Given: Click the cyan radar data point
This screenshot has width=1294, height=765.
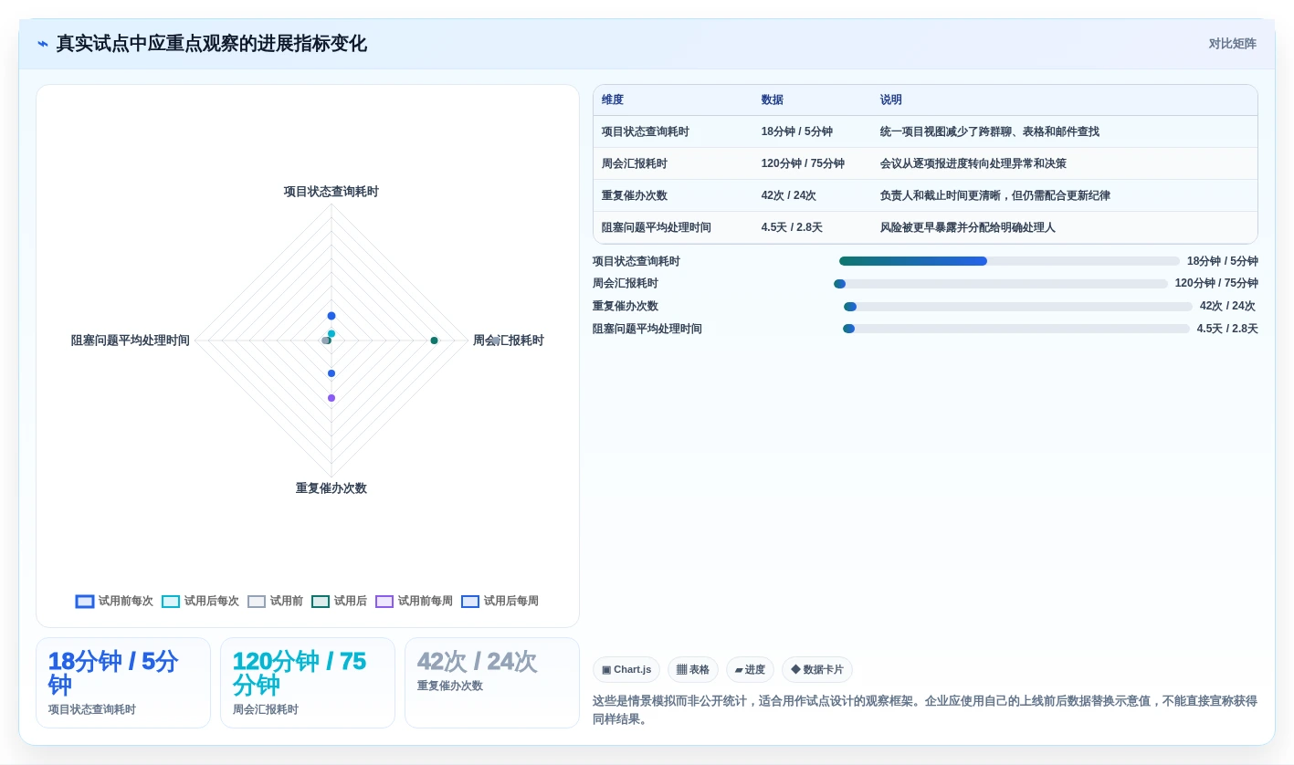Looking at the screenshot, I should (331, 334).
